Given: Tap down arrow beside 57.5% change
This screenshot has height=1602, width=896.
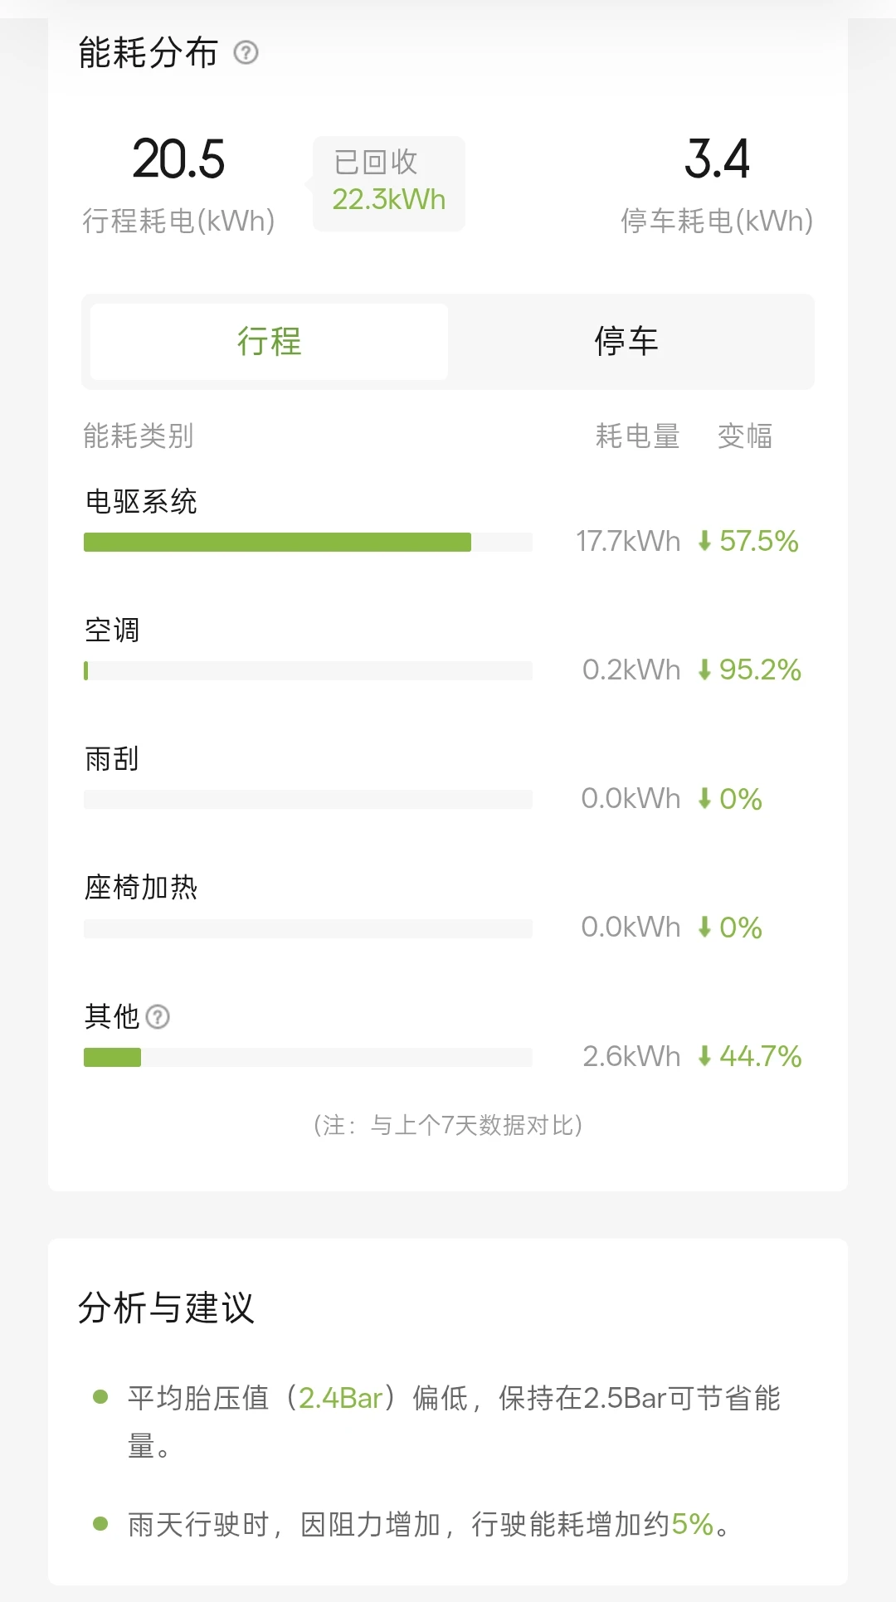Looking at the screenshot, I should tap(704, 542).
